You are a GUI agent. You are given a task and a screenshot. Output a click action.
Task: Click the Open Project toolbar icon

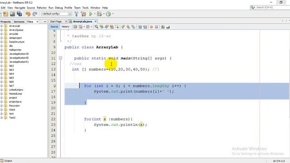pyautogui.click(x=12, y=14)
